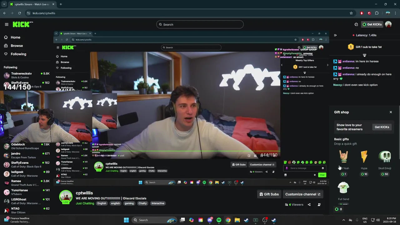400x225 pixels.
Task: Select the Hype lightning gift
Action: click(364, 163)
